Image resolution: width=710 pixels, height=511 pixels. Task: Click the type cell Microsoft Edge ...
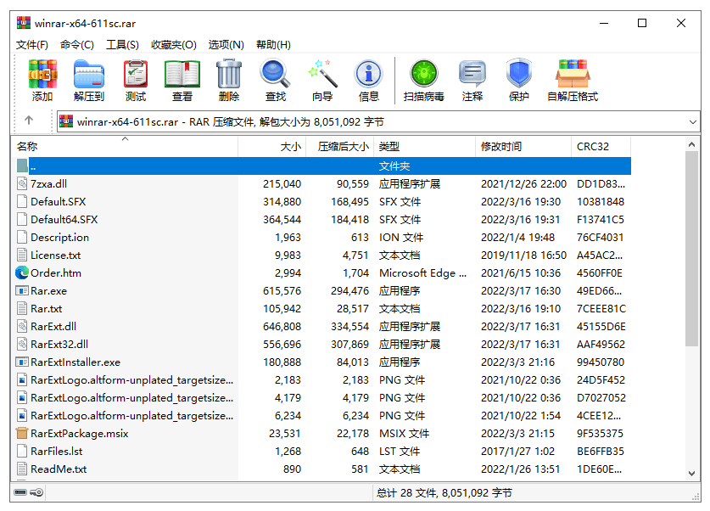point(422,272)
